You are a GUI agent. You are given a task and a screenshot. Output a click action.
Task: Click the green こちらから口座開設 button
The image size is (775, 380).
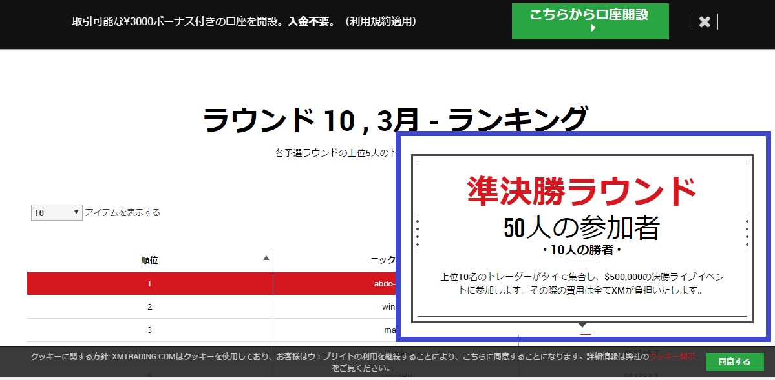(589, 21)
